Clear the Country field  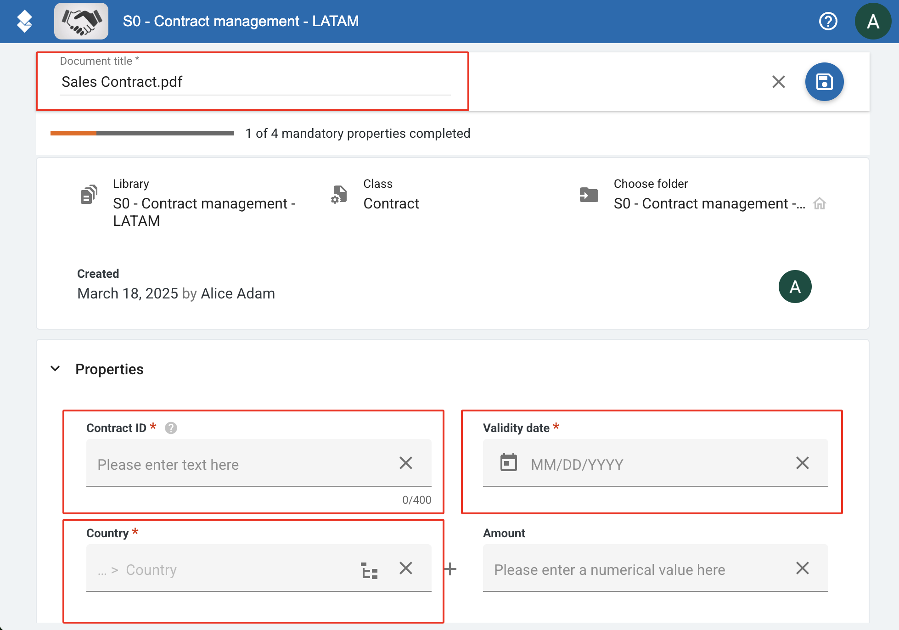tap(406, 568)
